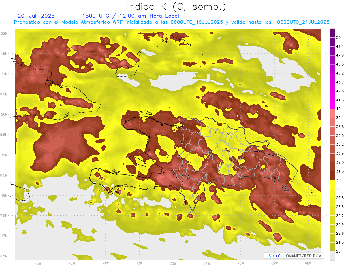Click the '41.3' colorbar value

340,100
